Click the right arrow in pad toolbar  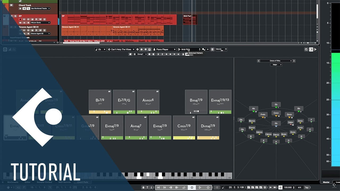coord(170,54)
